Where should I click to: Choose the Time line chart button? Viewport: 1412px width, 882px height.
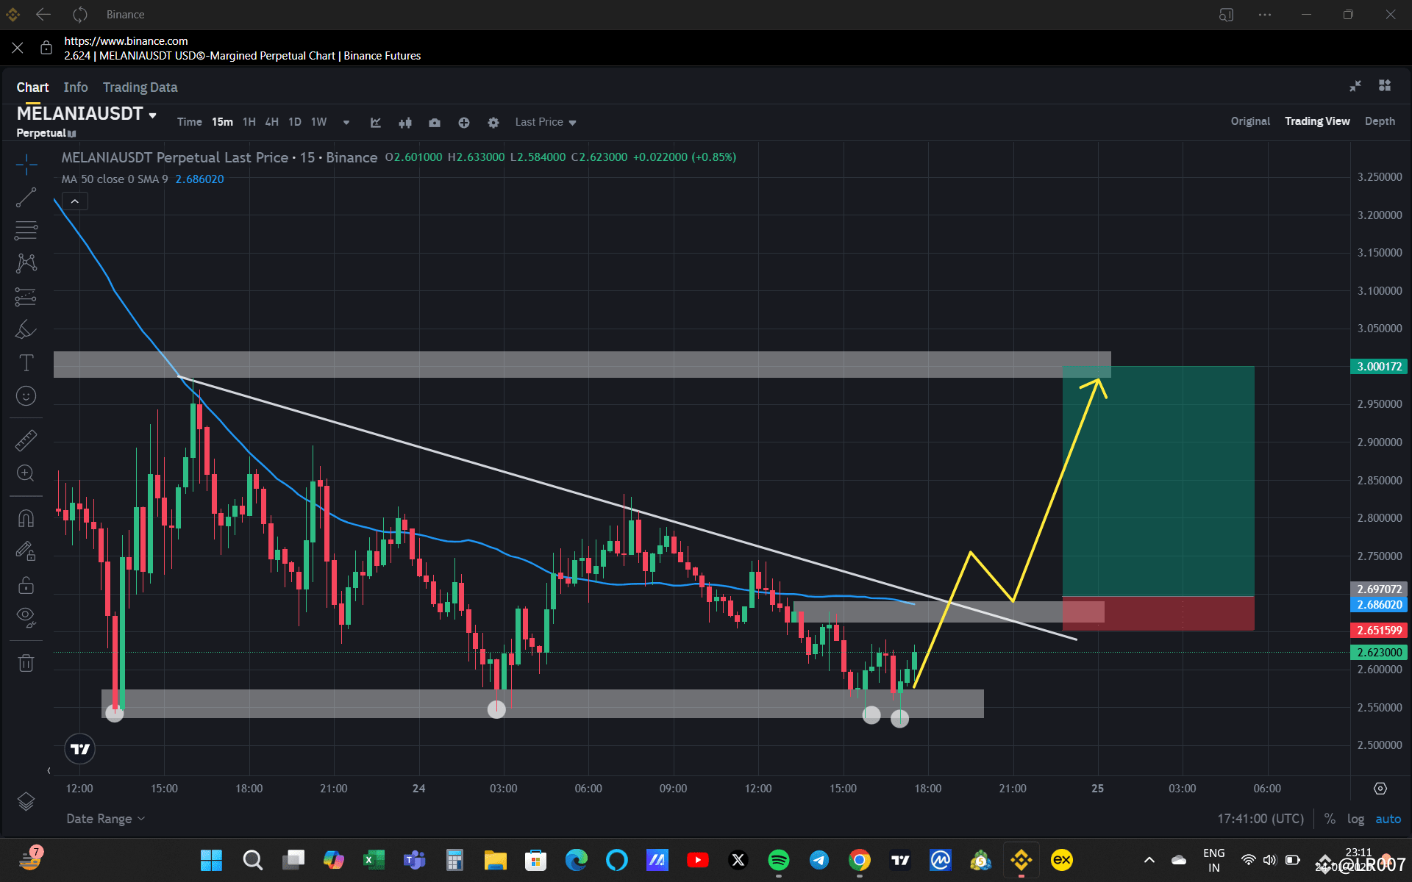[x=190, y=122]
